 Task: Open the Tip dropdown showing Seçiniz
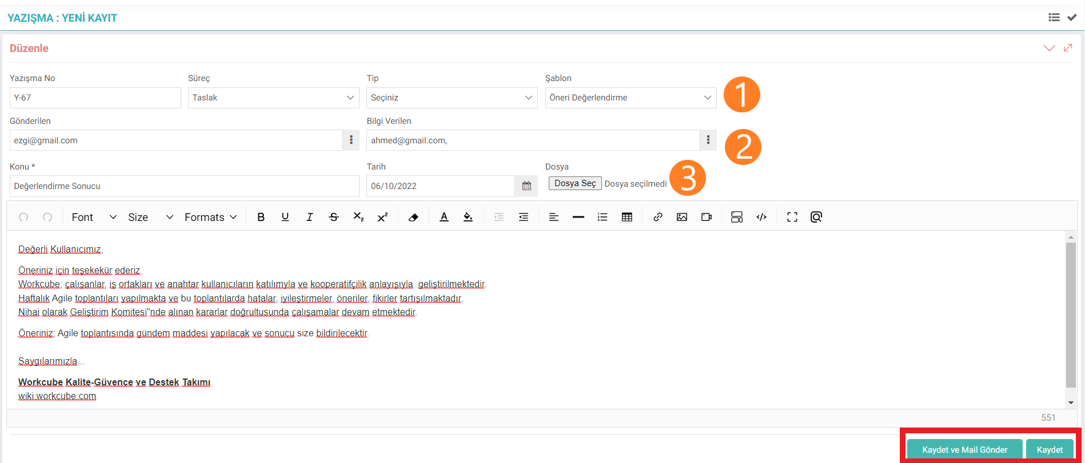click(x=452, y=98)
